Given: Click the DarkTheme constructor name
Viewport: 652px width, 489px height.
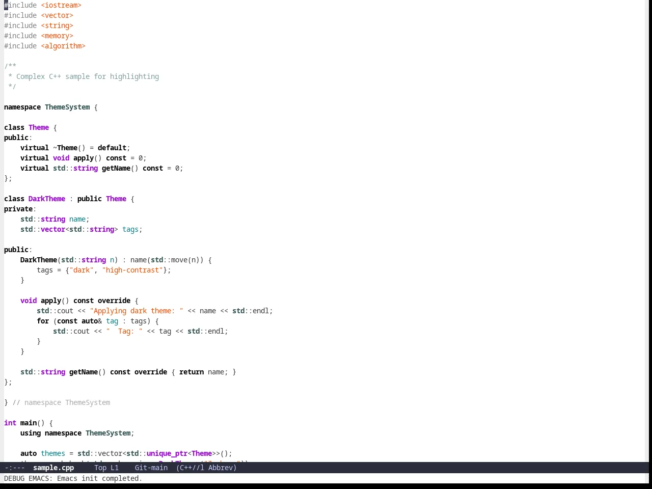Looking at the screenshot, I should click(39, 260).
